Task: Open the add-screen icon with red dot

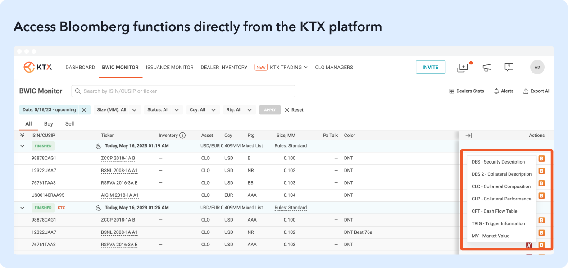Action: (x=463, y=68)
